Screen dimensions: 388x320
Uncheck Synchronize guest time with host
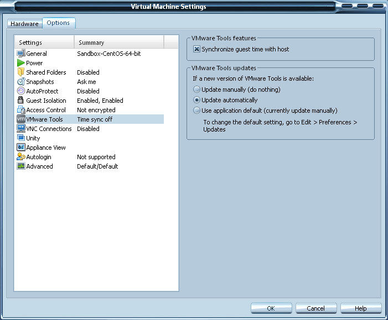click(196, 49)
